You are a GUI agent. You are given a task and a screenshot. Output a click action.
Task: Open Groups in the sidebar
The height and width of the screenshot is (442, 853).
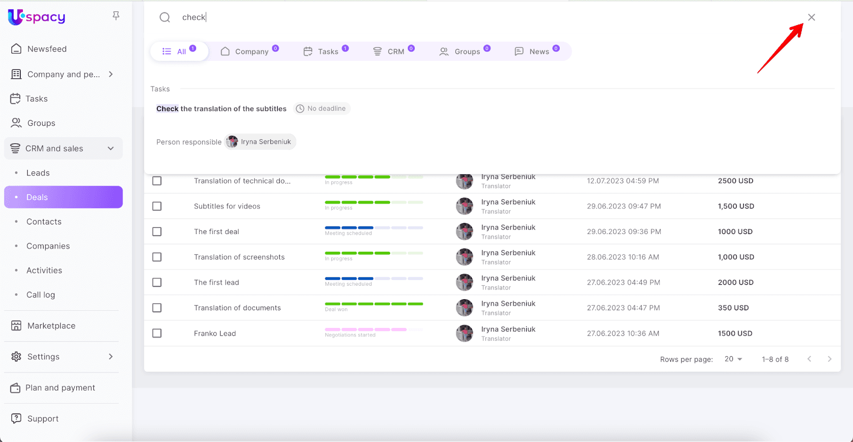click(41, 123)
